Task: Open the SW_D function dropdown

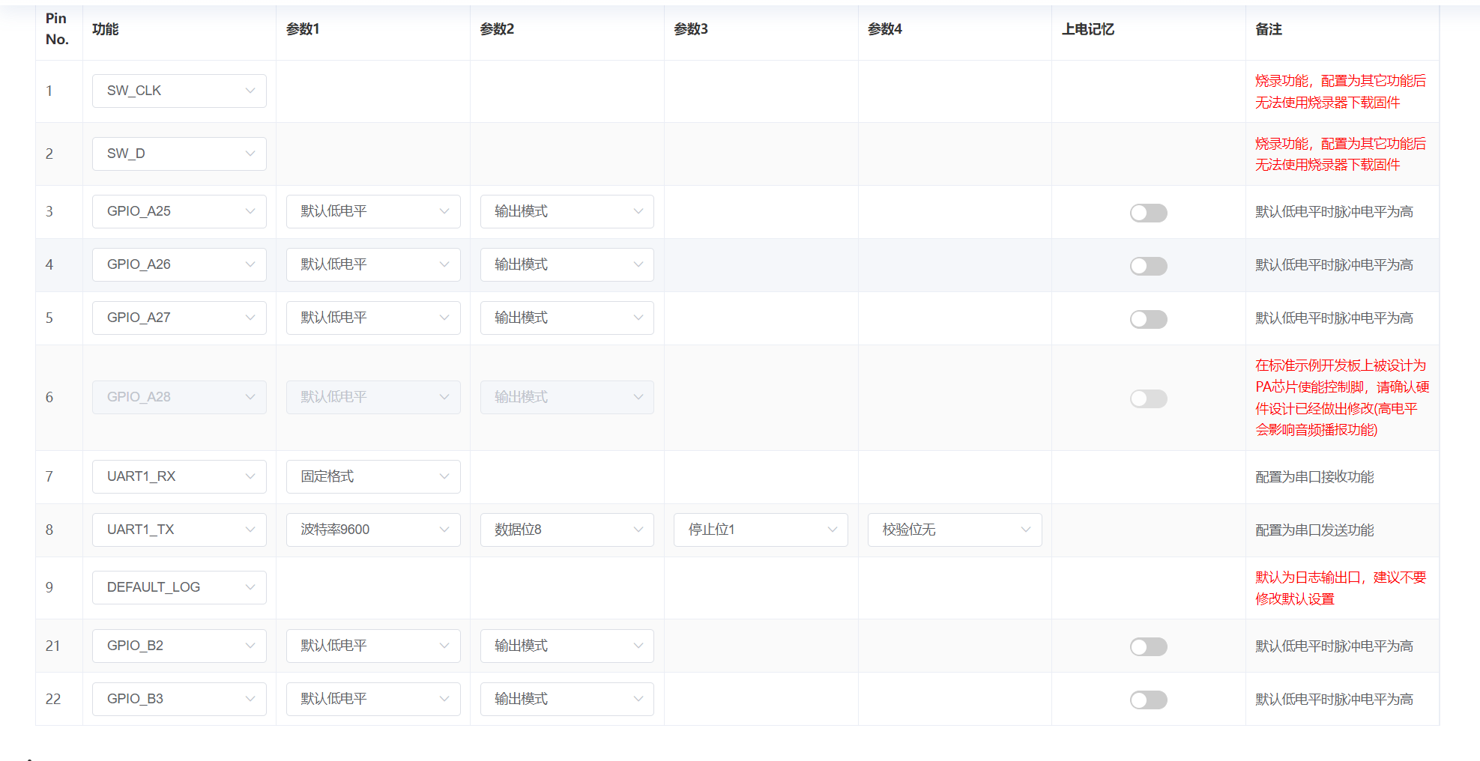Action: 179,154
